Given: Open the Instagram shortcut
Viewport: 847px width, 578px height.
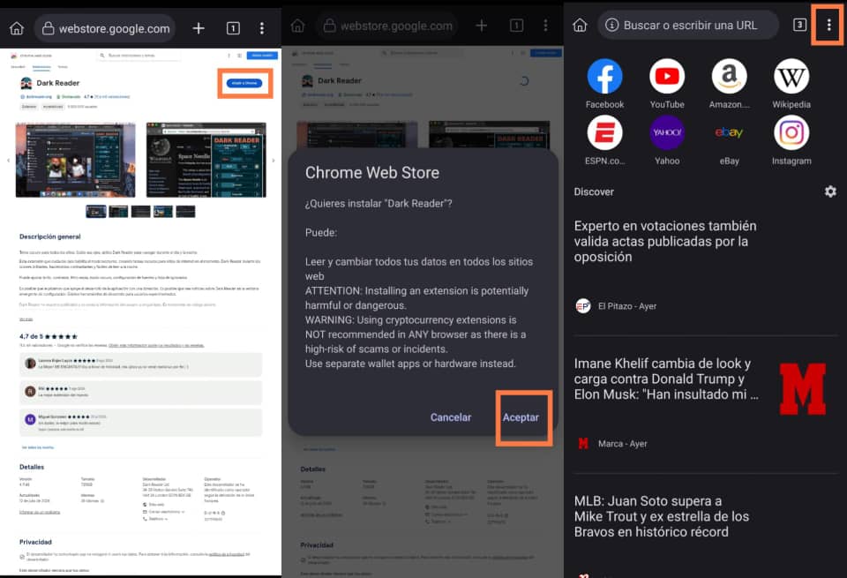Looking at the screenshot, I should coord(791,140).
